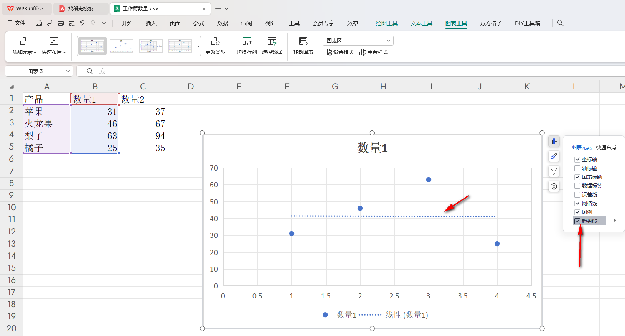The image size is (625, 336).
Task: Uncheck 坐标轴 axes checkbox
Action: click(x=577, y=160)
